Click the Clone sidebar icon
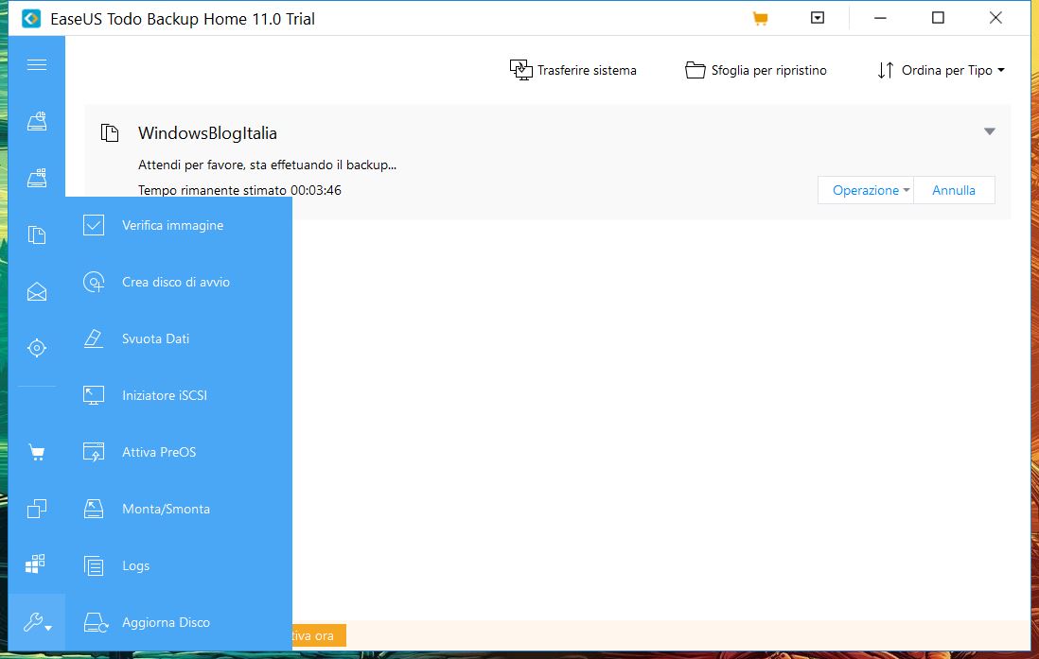 37,509
